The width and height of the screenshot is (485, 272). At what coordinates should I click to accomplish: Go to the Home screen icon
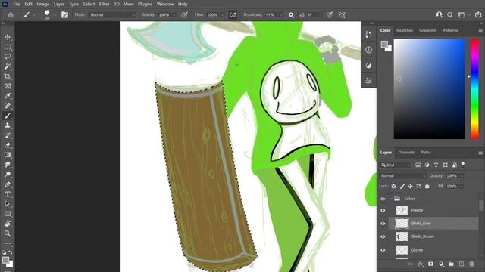(x=11, y=15)
